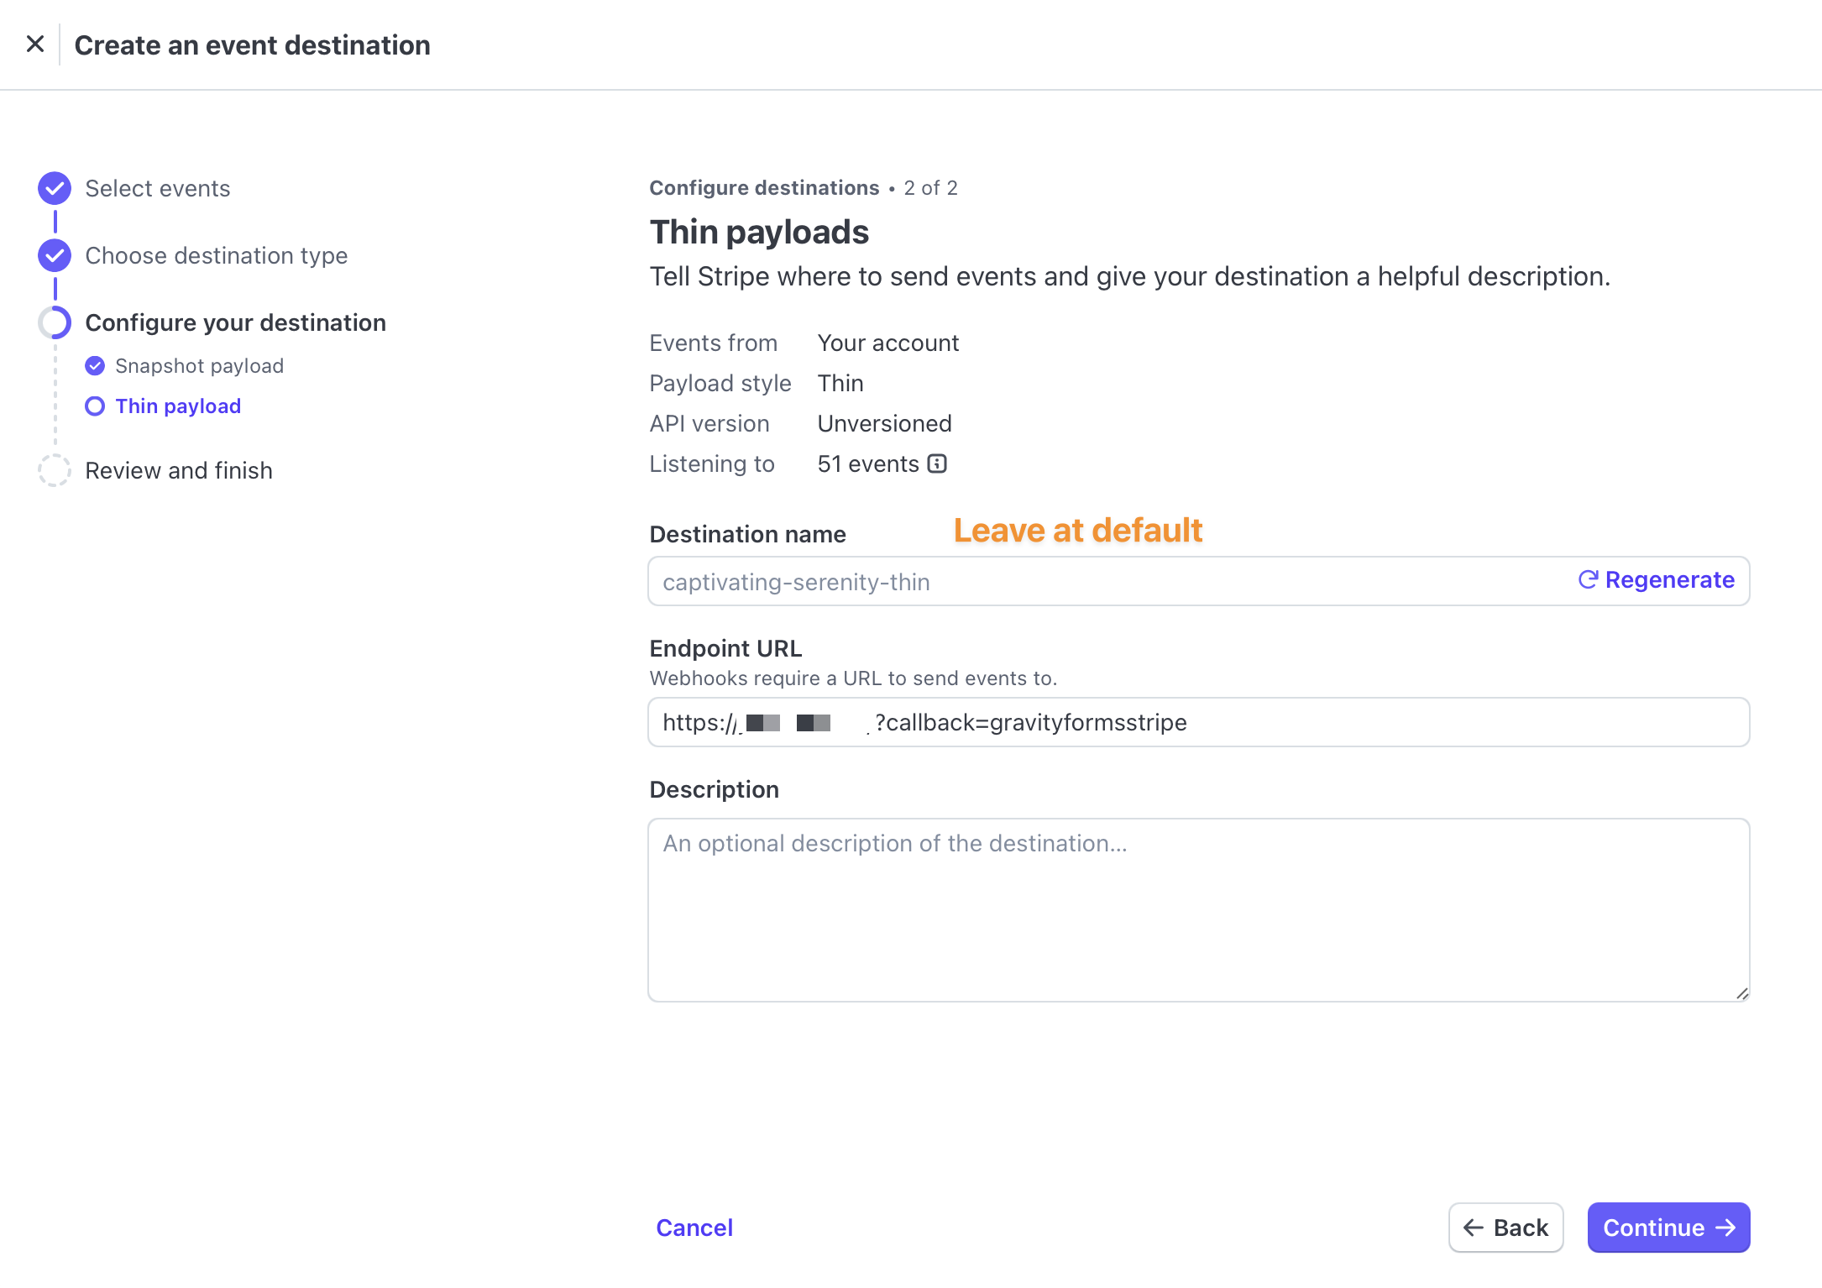The image size is (1822, 1288).
Task: Click the Select events completed checkmark icon
Action: pyautogui.click(x=55, y=188)
